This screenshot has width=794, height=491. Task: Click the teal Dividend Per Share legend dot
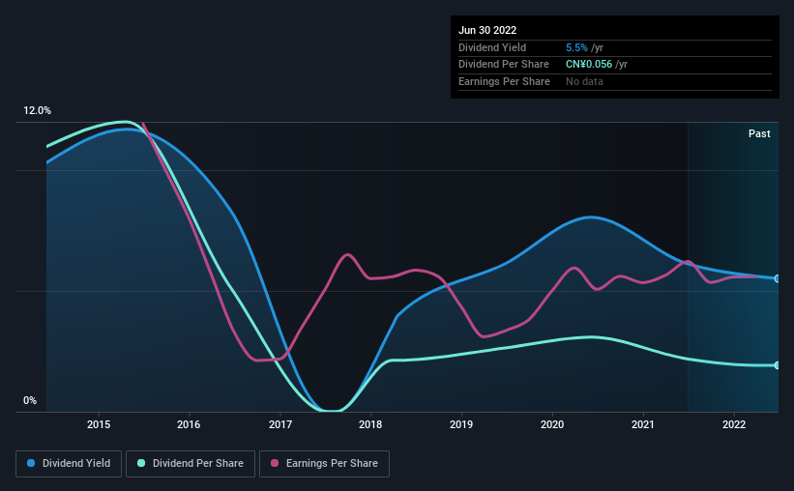click(x=141, y=463)
